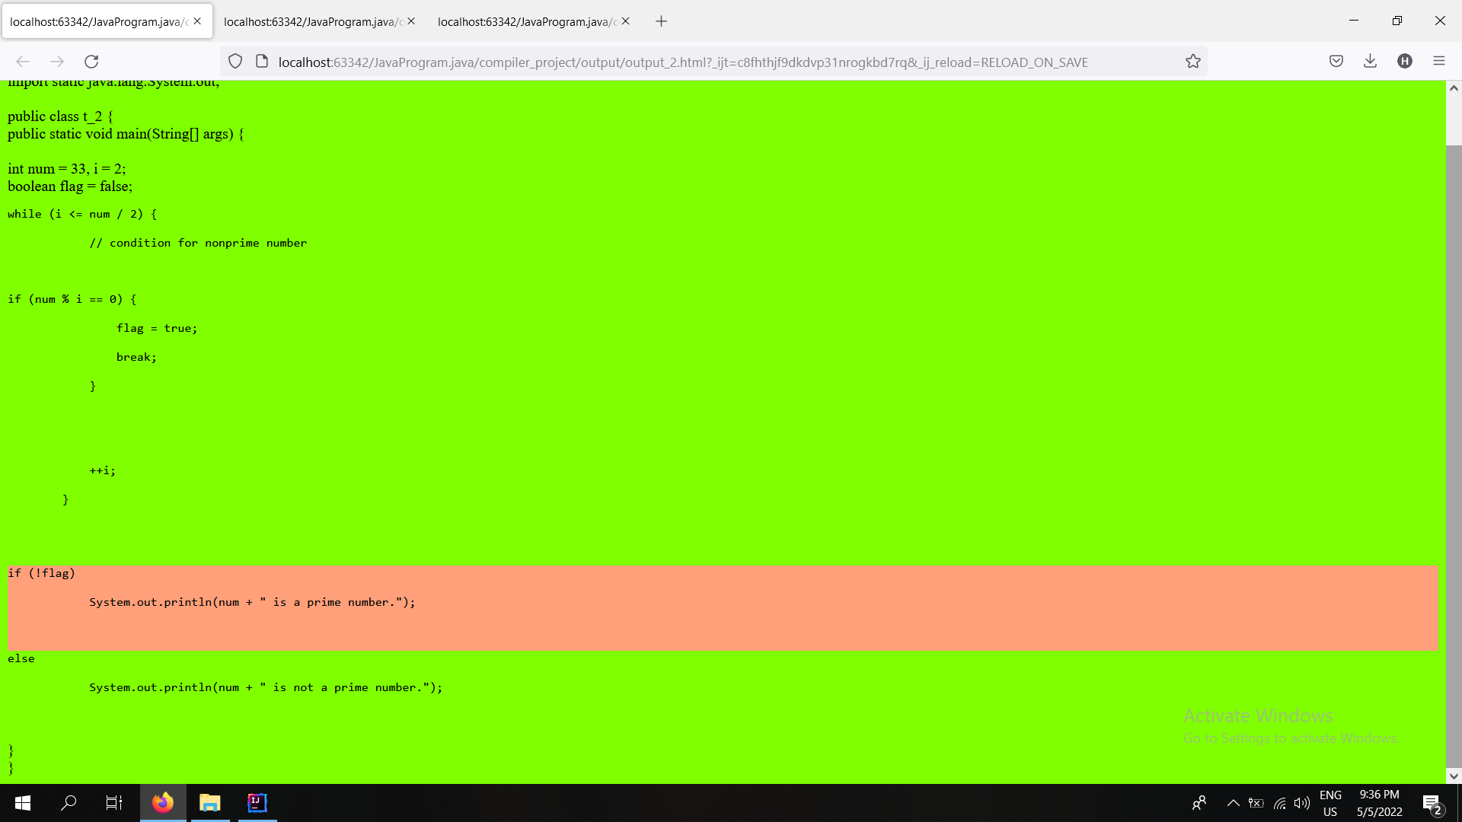Open the Downloads panel
The image size is (1462, 822).
point(1370,61)
